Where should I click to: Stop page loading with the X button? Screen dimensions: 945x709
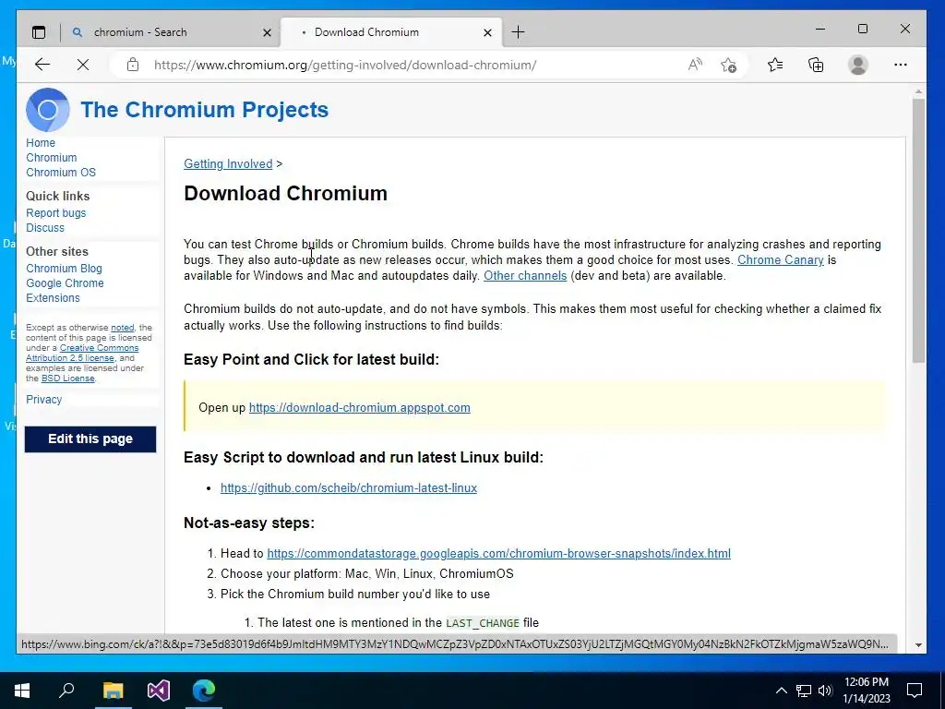point(82,65)
